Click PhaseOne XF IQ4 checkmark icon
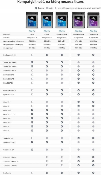The height and width of the screenshot is (175, 101). 32,149
